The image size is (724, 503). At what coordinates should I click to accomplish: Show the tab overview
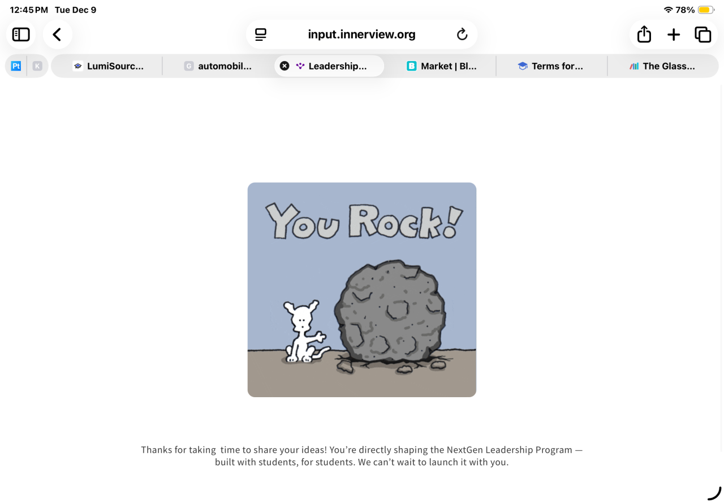coord(703,35)
